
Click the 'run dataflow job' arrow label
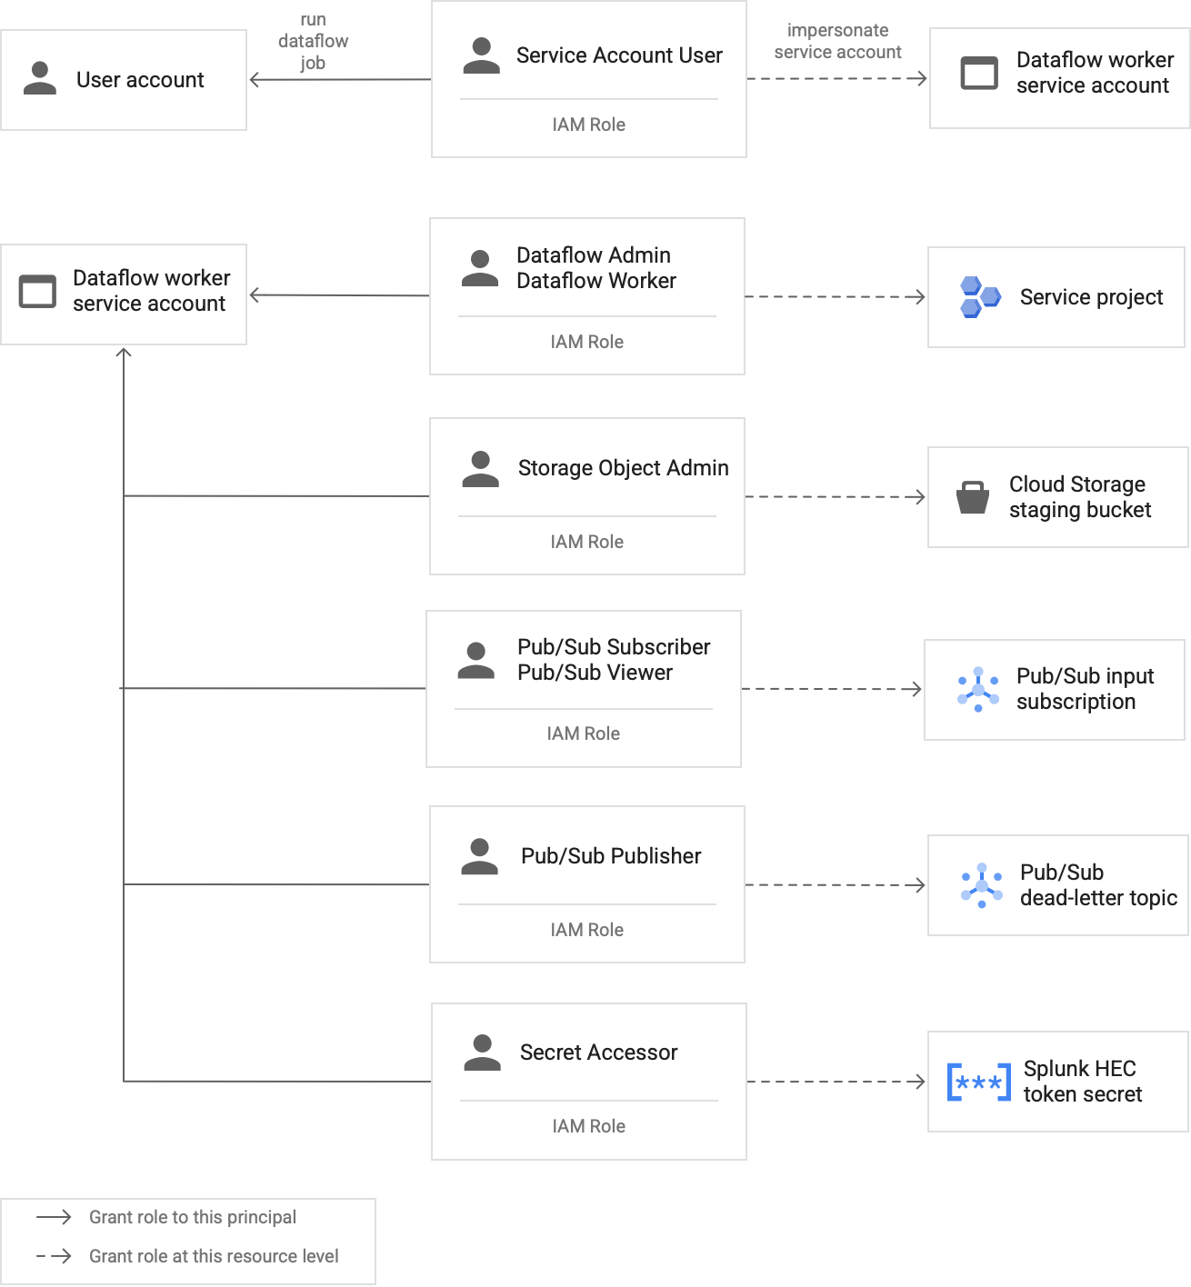[x=313, y=42]
